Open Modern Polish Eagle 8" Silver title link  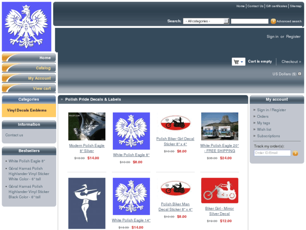87,148
